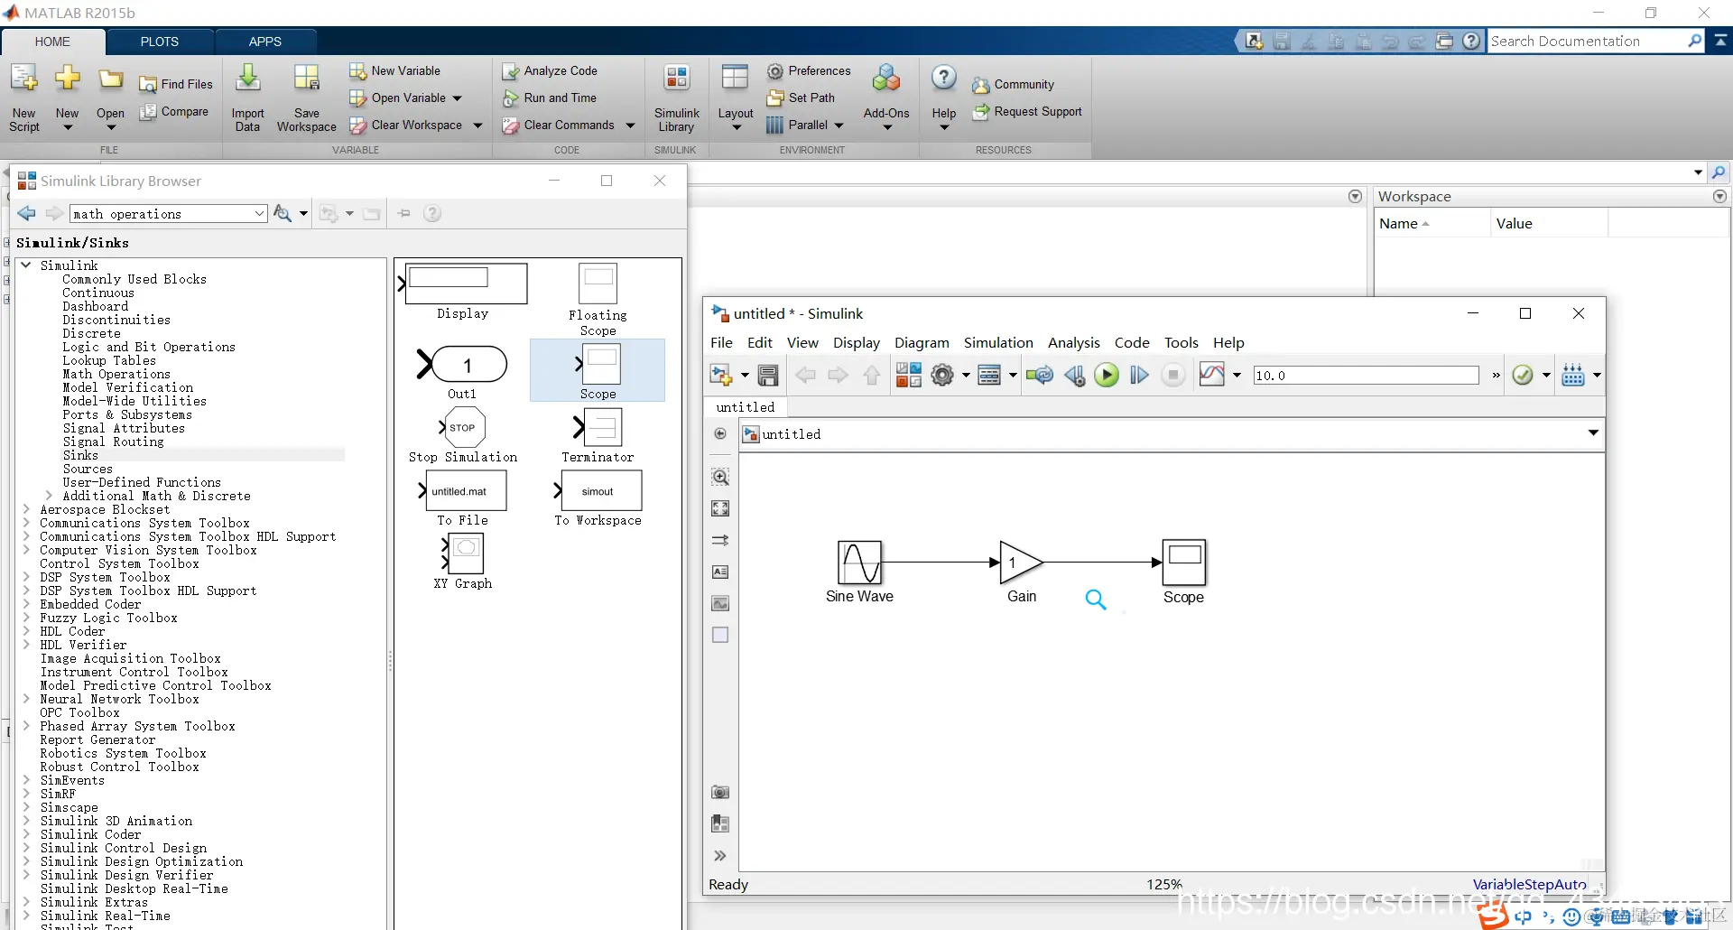
Task: Select Math Operations in library tree
Action: pos(116,374)
